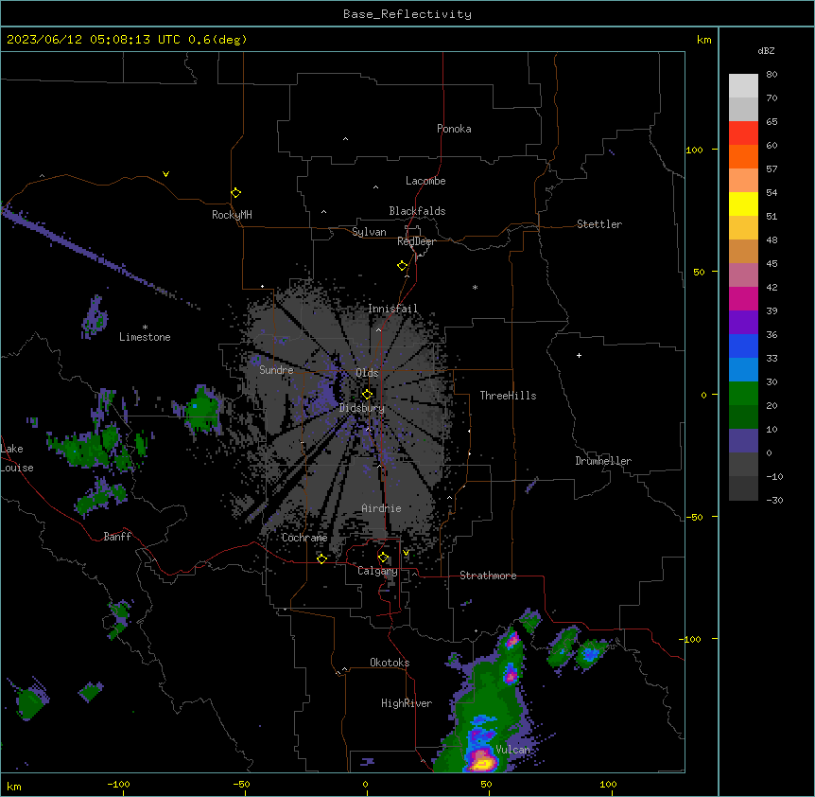Image resolution: width=815 pixels, height=797 pixels.
Task: Click the Lacombe city label
Action: coord(425,181)
